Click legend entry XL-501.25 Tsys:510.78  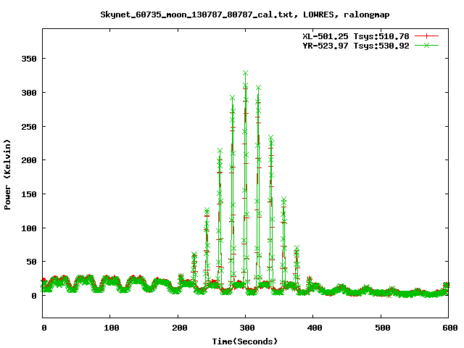[356, 36]
